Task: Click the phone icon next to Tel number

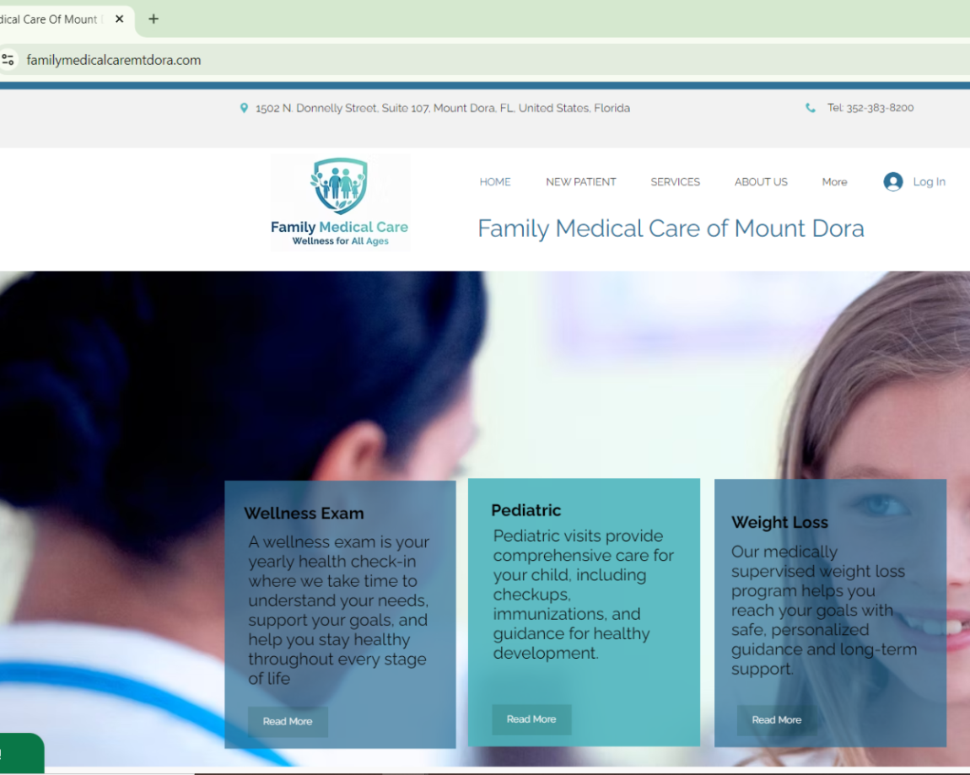Action: 811,108
